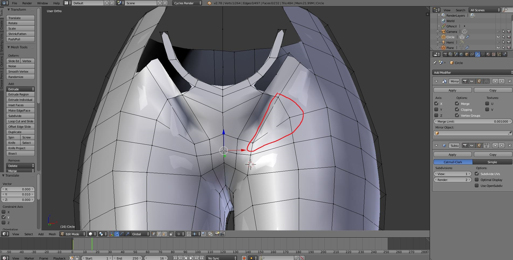Toggle limit selection to visible

171,234
